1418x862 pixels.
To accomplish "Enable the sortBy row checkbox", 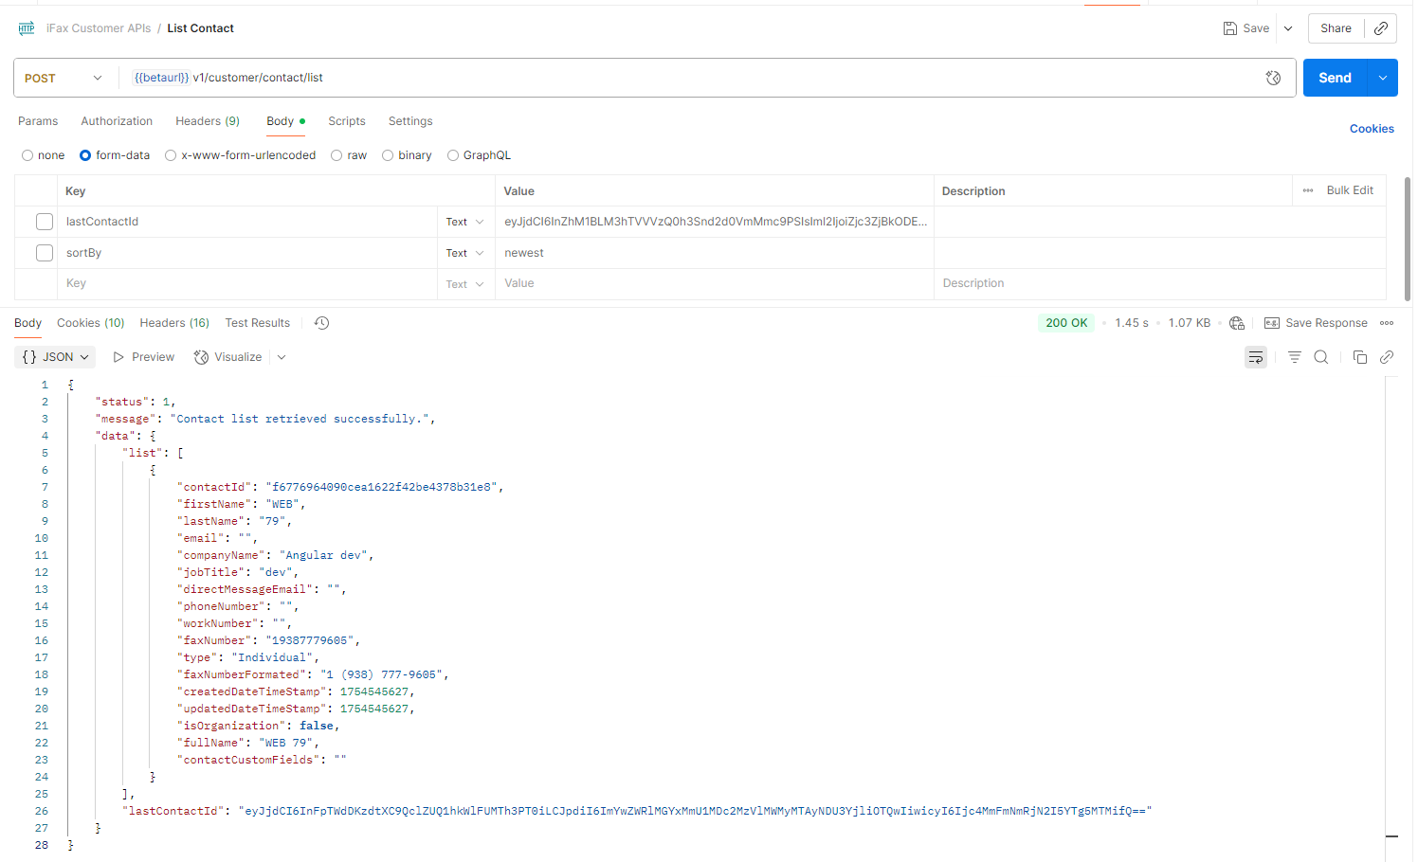I will point(45,253).
